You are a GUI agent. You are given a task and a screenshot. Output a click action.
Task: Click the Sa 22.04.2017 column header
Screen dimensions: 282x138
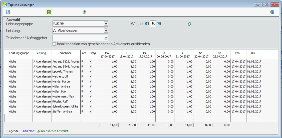202,54
